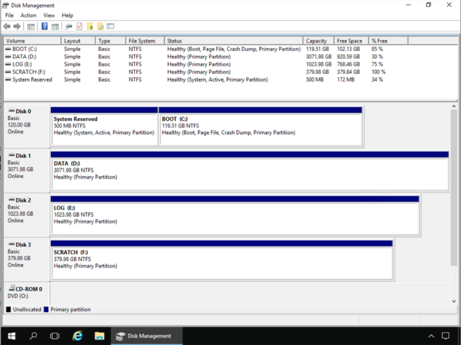Screen dimensions: 461x345
Task: Open the Action menu
Action: (29, 15)
